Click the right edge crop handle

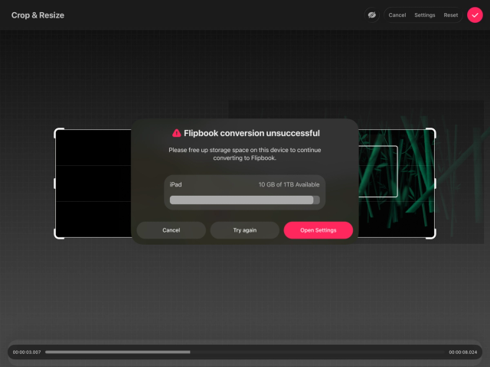coord(435,183)
